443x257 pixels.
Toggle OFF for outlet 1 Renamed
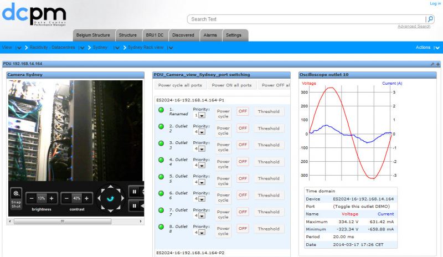(243, 111)
